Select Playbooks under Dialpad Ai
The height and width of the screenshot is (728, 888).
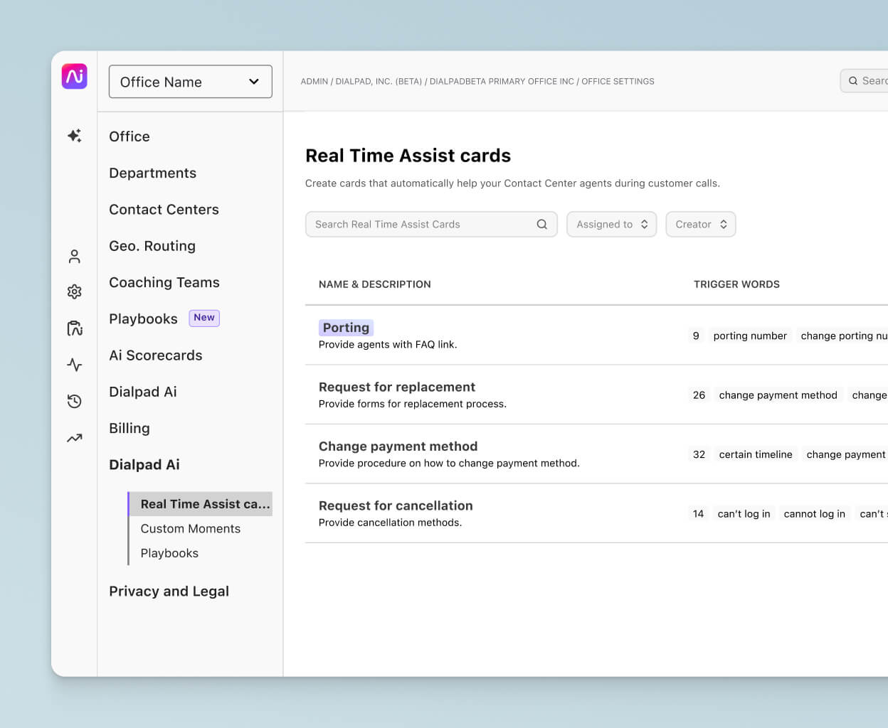[169, 552]
